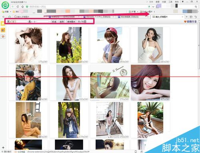Open the 工具 menu
The height and width of the screenshot is (153, 200).
click(170, 2)
